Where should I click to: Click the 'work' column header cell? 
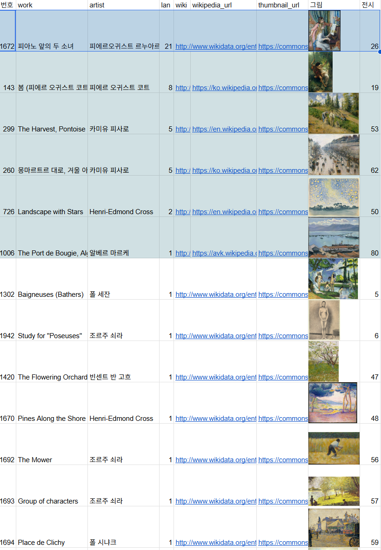[52, 5]
